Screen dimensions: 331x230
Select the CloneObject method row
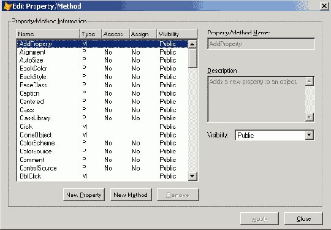[102, 135]
